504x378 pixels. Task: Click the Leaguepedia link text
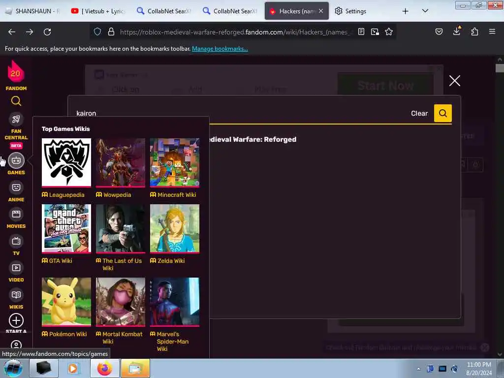(66, 195)
